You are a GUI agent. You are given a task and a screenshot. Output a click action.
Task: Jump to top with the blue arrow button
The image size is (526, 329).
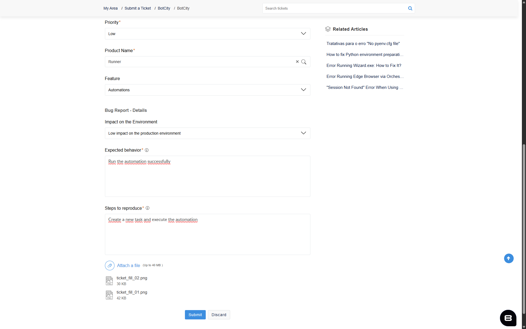509,258
